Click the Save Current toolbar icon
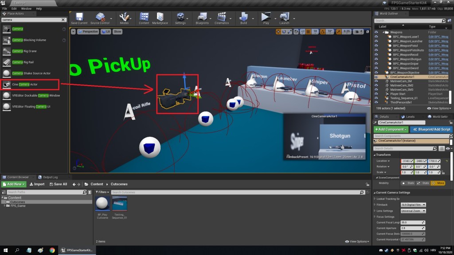 79,18
